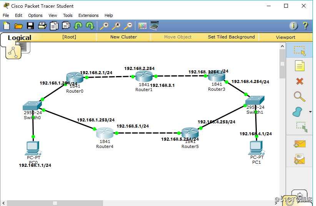The height and width of the screenshot is (206, 316).
Task: Open the File menu
Action: point(6,15)
